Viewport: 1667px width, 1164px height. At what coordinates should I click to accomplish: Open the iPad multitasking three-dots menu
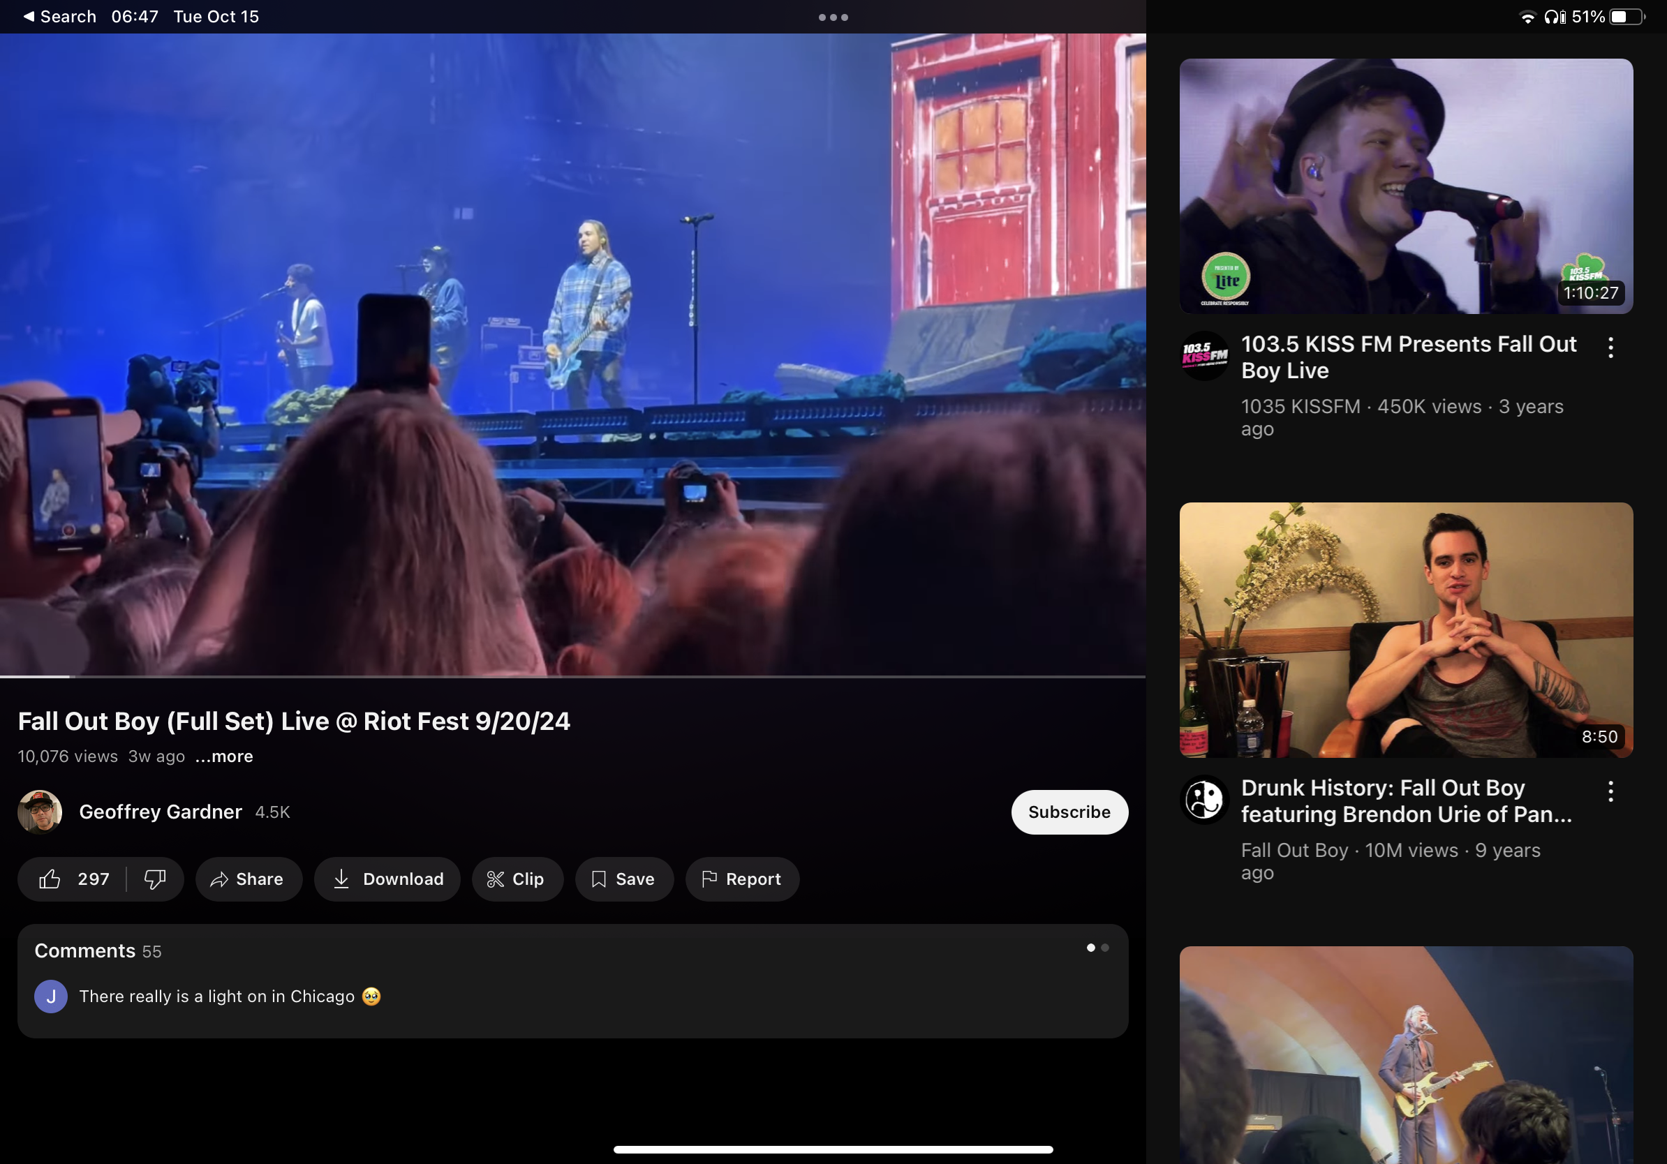(833, 17)
